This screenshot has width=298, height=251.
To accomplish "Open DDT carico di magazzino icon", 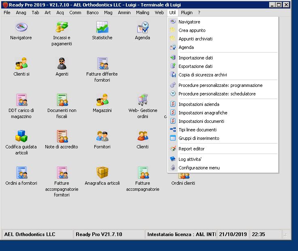I will pos(22,100).
